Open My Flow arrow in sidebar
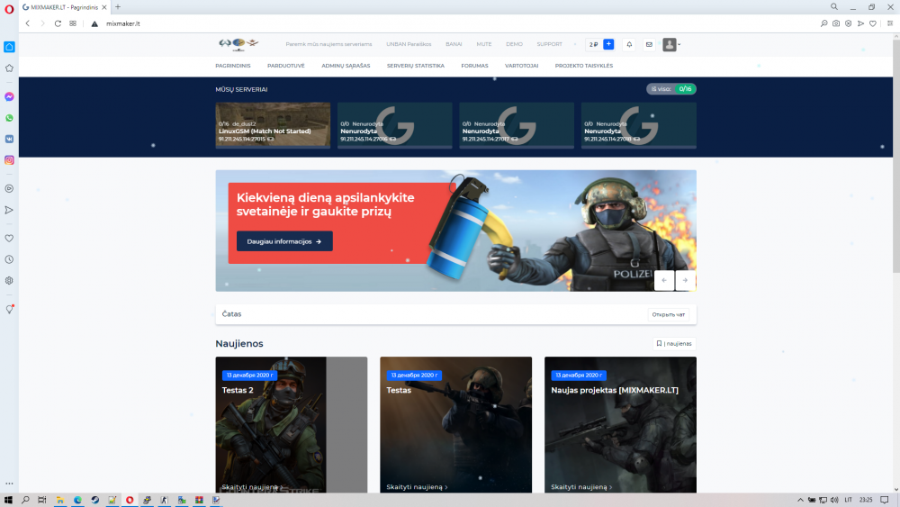 click(x=9, y=210)
